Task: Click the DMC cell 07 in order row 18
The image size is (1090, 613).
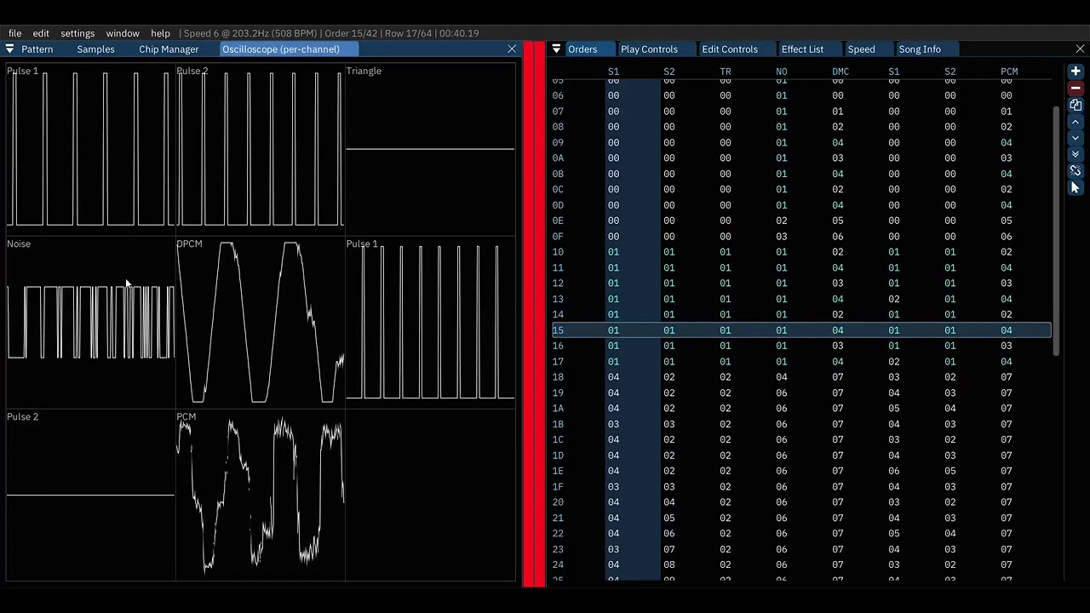Action: click(x=838, y=377)
